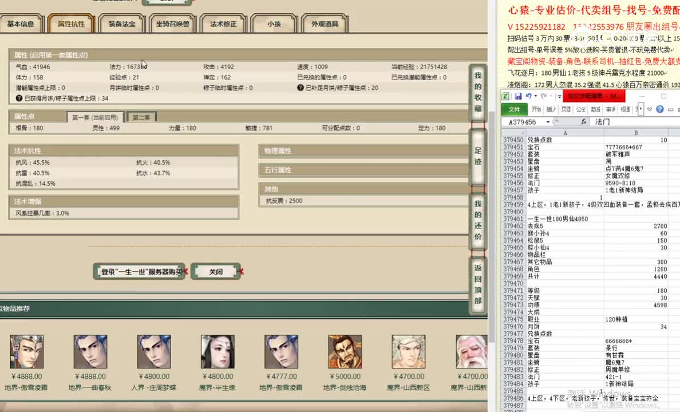680x412 pixels.
Task: Switch to the 装备法宝 tab
Action: tap(122, 23)
